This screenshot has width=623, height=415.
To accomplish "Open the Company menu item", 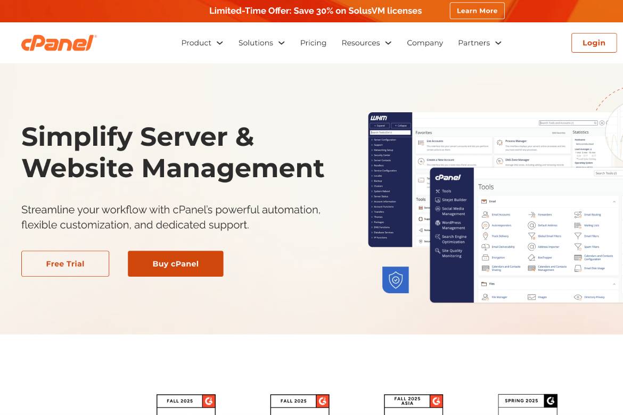I will (x=425, y=43).
